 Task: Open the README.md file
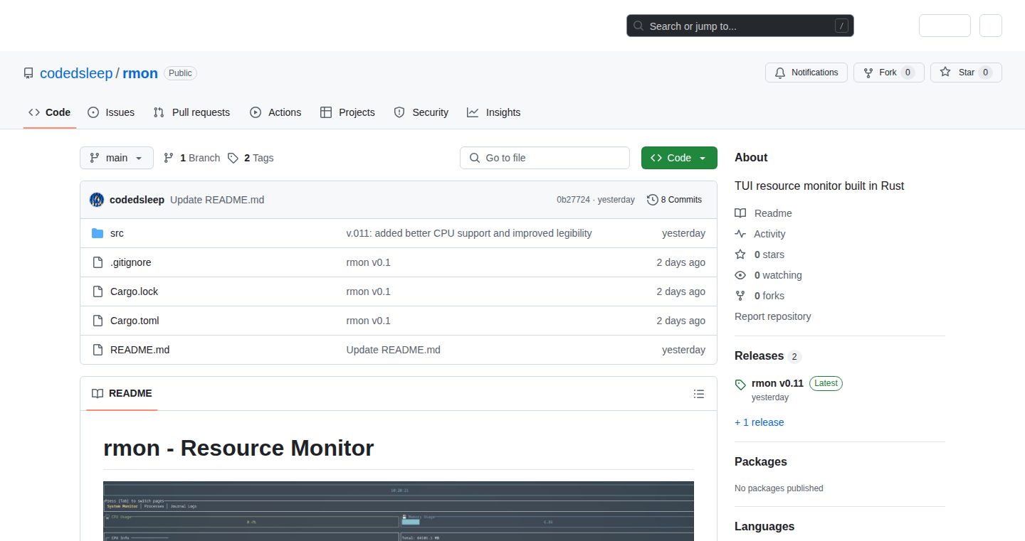140,350
